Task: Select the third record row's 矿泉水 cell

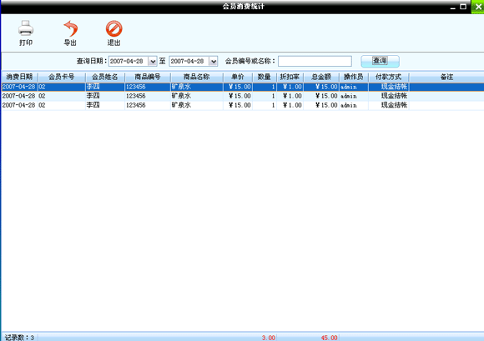Action: click(x=197, y=105)
